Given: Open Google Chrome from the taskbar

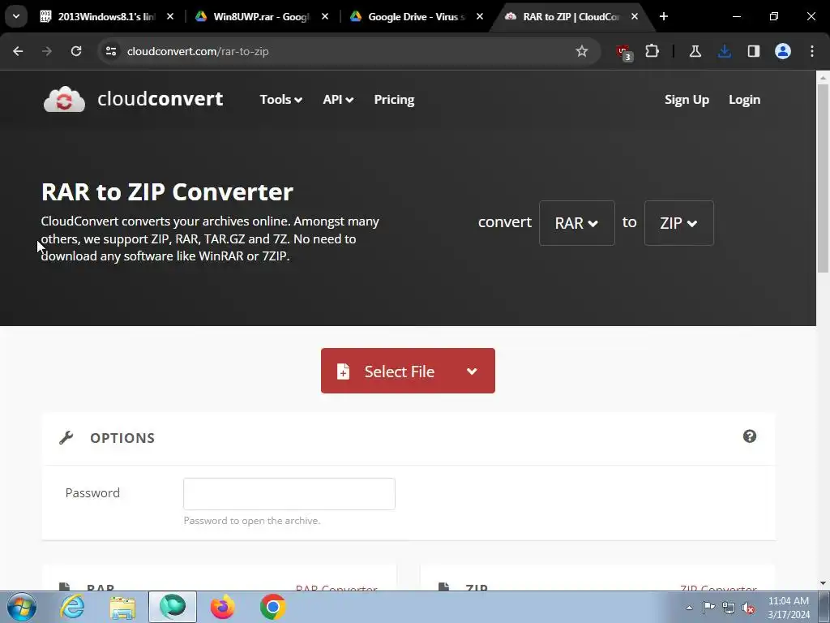Looking at the screenshot, I should pyautogui.click(x=272, y=607).
